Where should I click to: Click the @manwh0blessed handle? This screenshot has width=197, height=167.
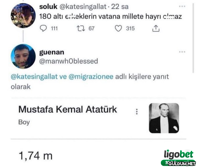click(x=68, y=61)
